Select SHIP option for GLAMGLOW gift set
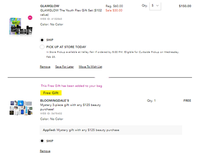Viewport: 201px width, 156px height. (x=42, y=40)
